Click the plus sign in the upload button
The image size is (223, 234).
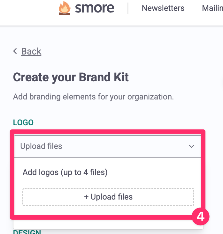click(x=86, y=197)
